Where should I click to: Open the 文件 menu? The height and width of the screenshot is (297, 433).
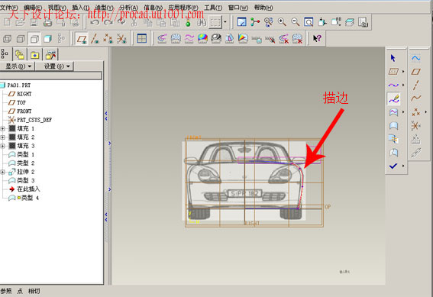click(9, 8)
